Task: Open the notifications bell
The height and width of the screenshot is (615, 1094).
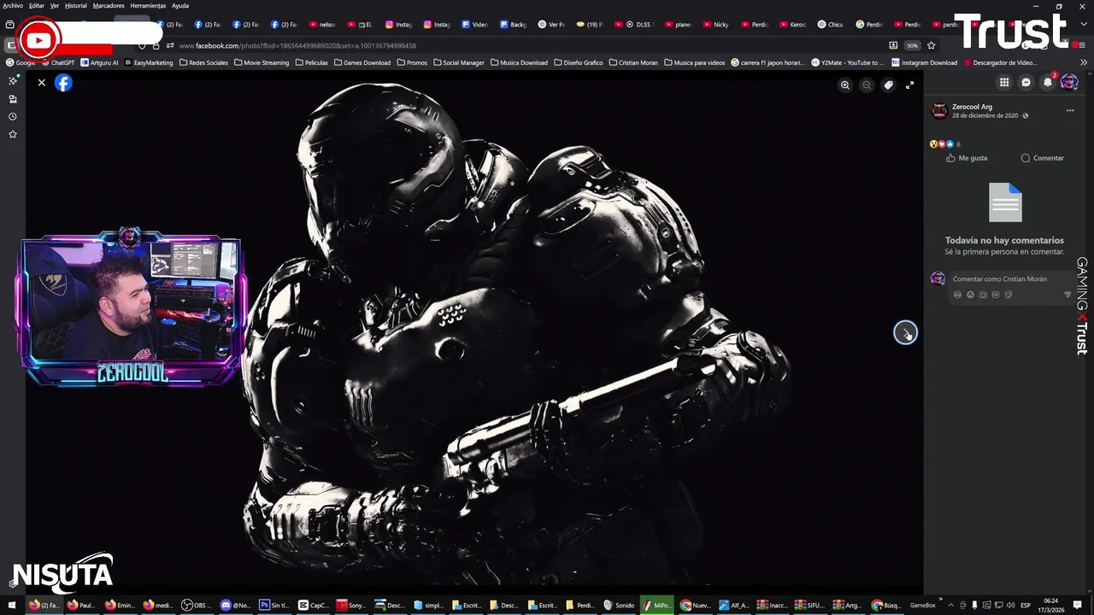Action: [1048, 82]
